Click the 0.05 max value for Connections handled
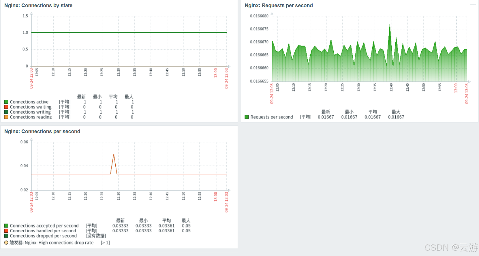 click(x=186, y=231)
